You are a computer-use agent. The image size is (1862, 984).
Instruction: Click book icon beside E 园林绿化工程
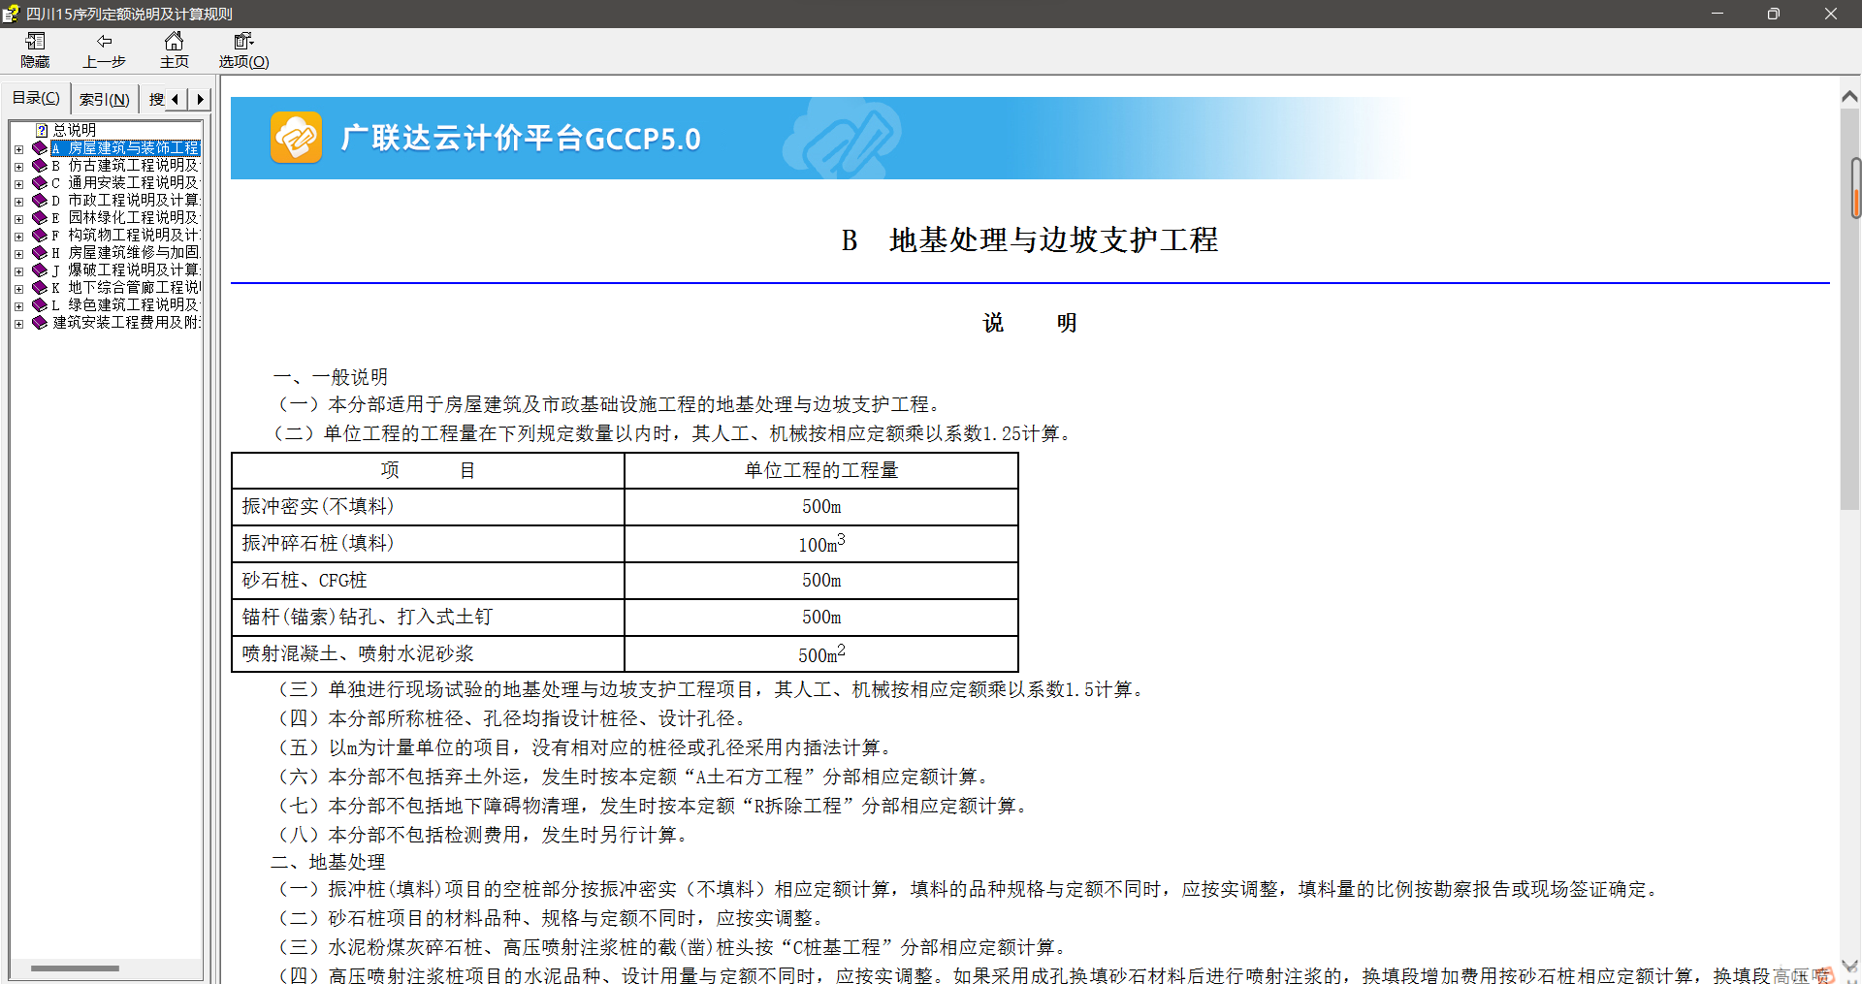[40, 218]
